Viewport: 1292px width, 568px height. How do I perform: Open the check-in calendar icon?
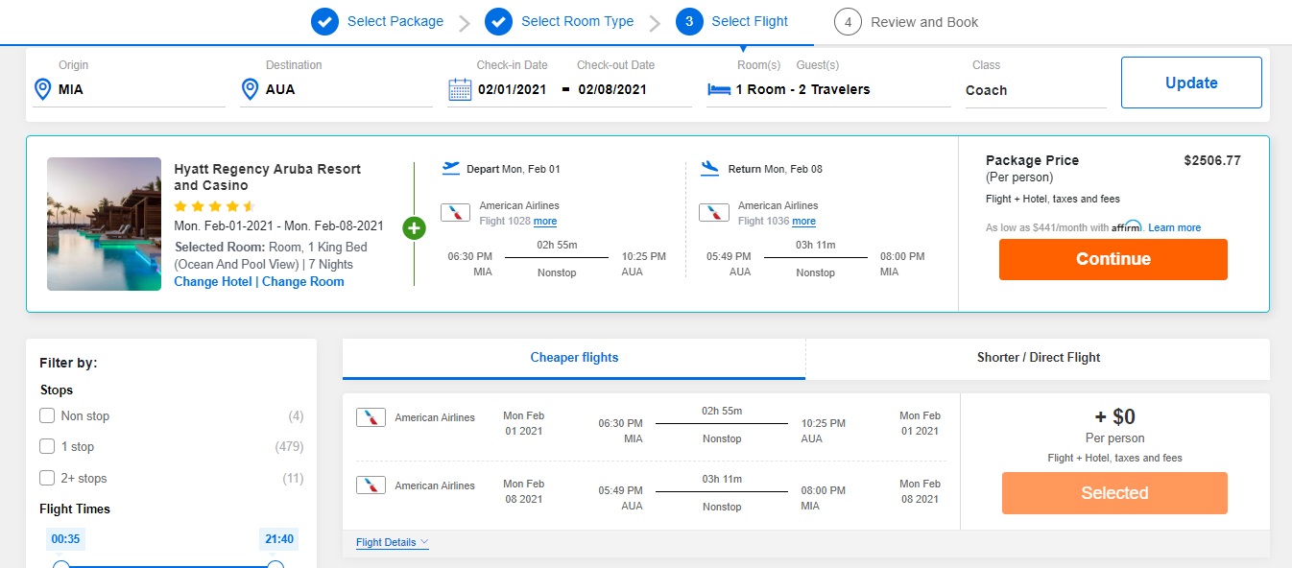pyautogui.click(x=460, y=89)
